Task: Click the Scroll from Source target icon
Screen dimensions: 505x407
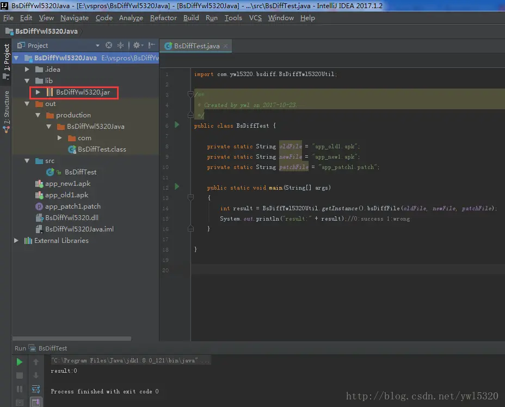Action: coord(109,46)
